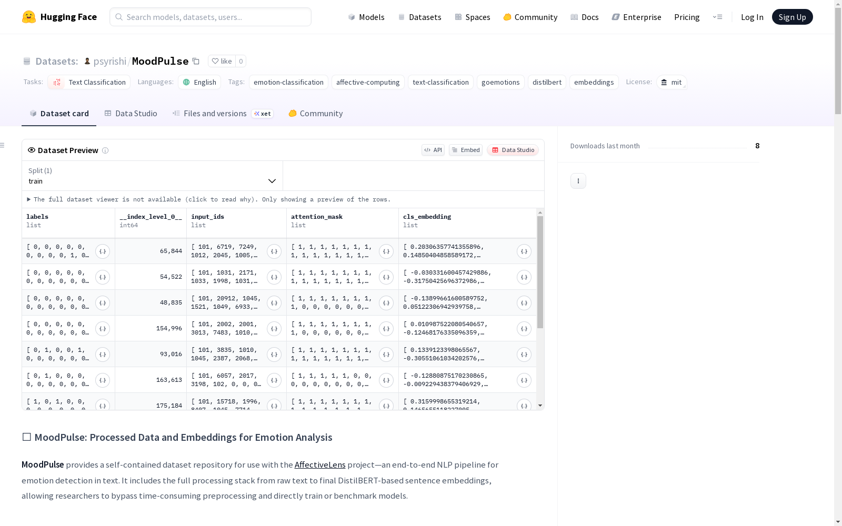
Task: Select the Text Classification task tag
Action: 89,82
